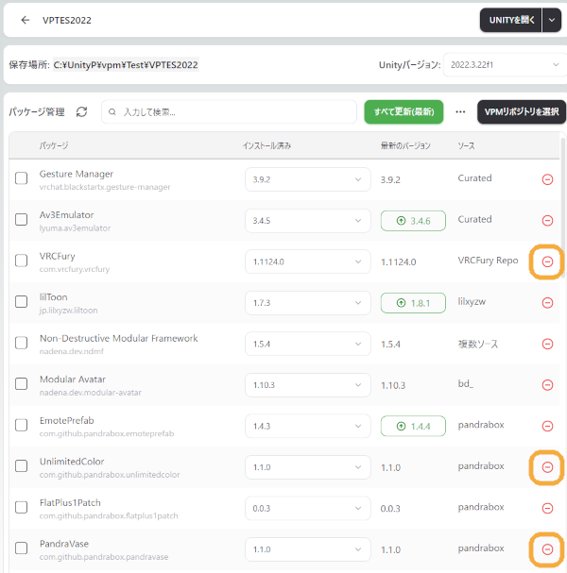Open lilToon version dropdown 1.7.3
The width and height of the screenshot is (567, 573).
coord(308,303)
